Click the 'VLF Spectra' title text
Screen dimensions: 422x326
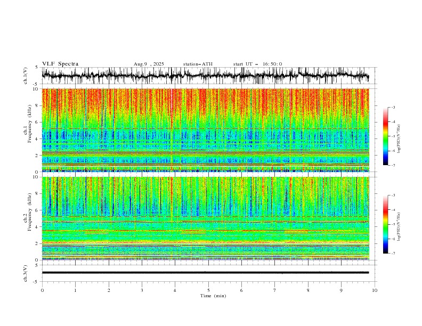pos(60,64)
